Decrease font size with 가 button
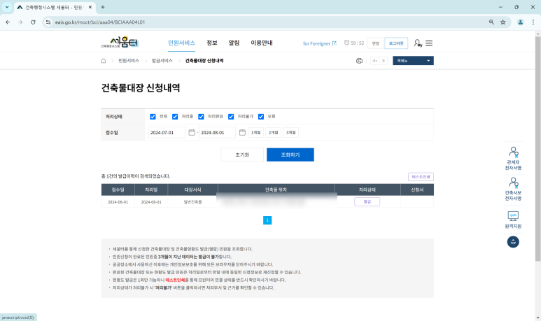Image resolution: width=541 pixels, height=321 pixels. coord(383,61)
